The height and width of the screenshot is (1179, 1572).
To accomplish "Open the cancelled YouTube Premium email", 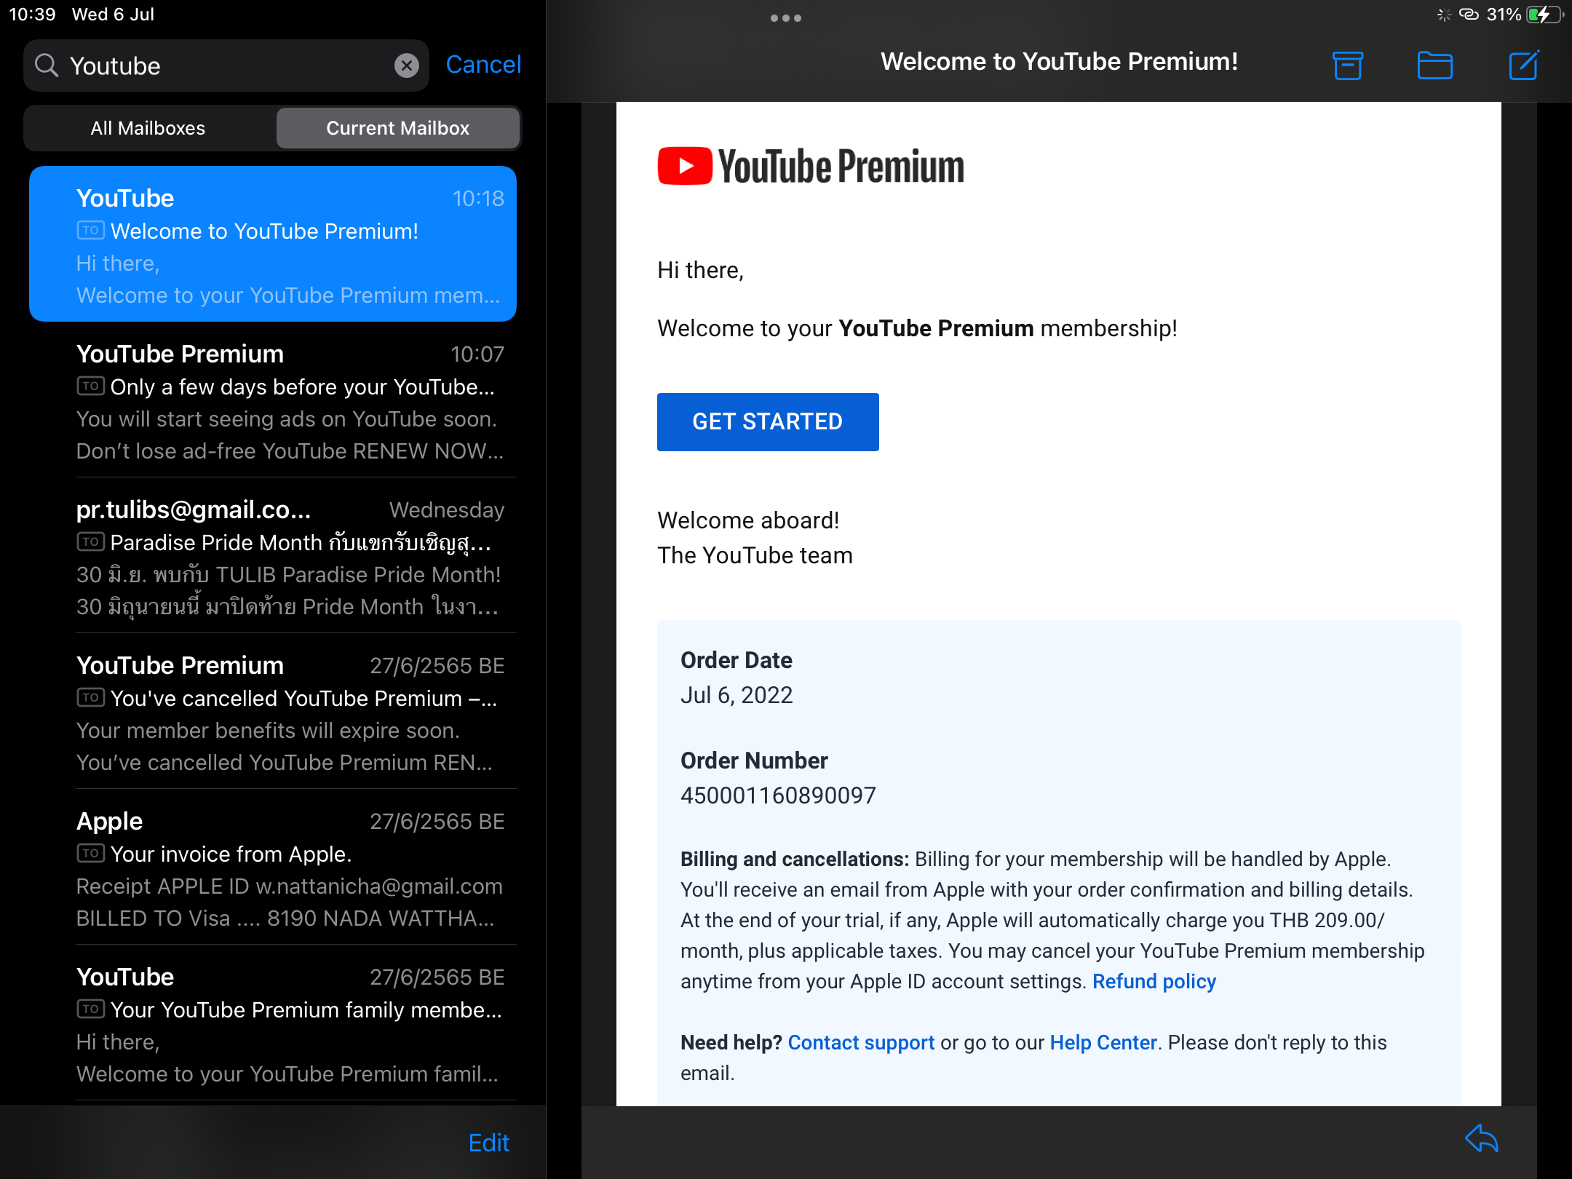I will [x=290, y=712].
